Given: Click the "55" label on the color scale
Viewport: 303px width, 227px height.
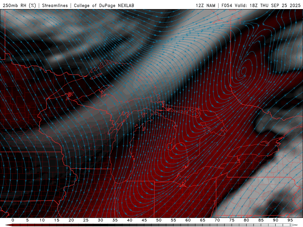Looking at the screenshot, I should [x=173, y=220].
